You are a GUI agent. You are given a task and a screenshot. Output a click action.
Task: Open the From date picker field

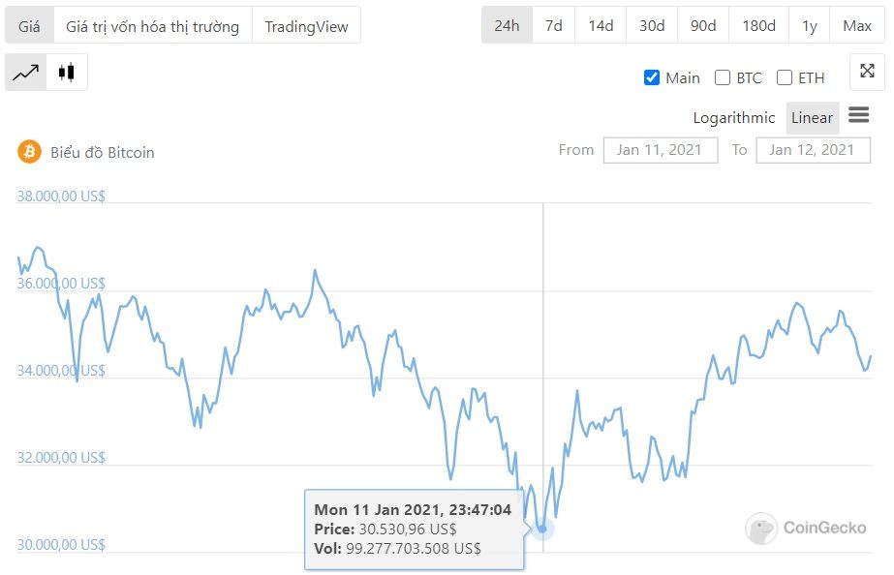pos(661,150)
